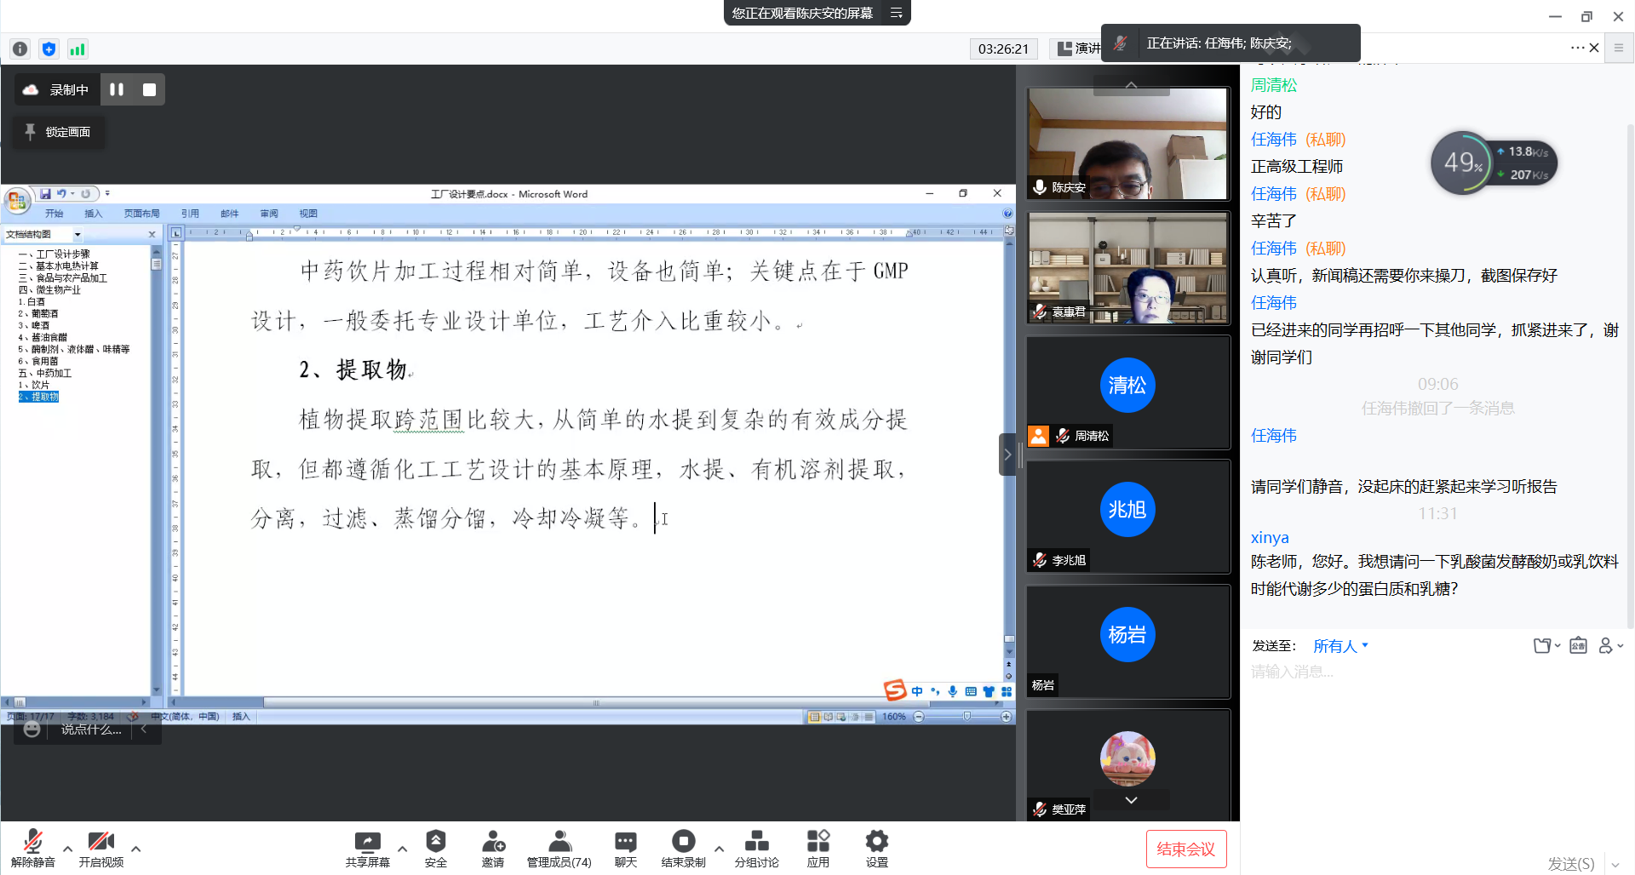Open the 聊天 chat icon

click(x=625, y=842)
